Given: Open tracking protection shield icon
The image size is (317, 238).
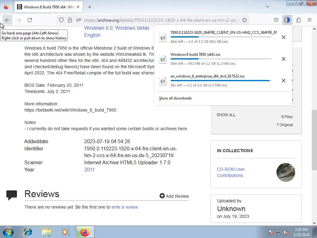Looking at the screenshot, I should point(61,20).
